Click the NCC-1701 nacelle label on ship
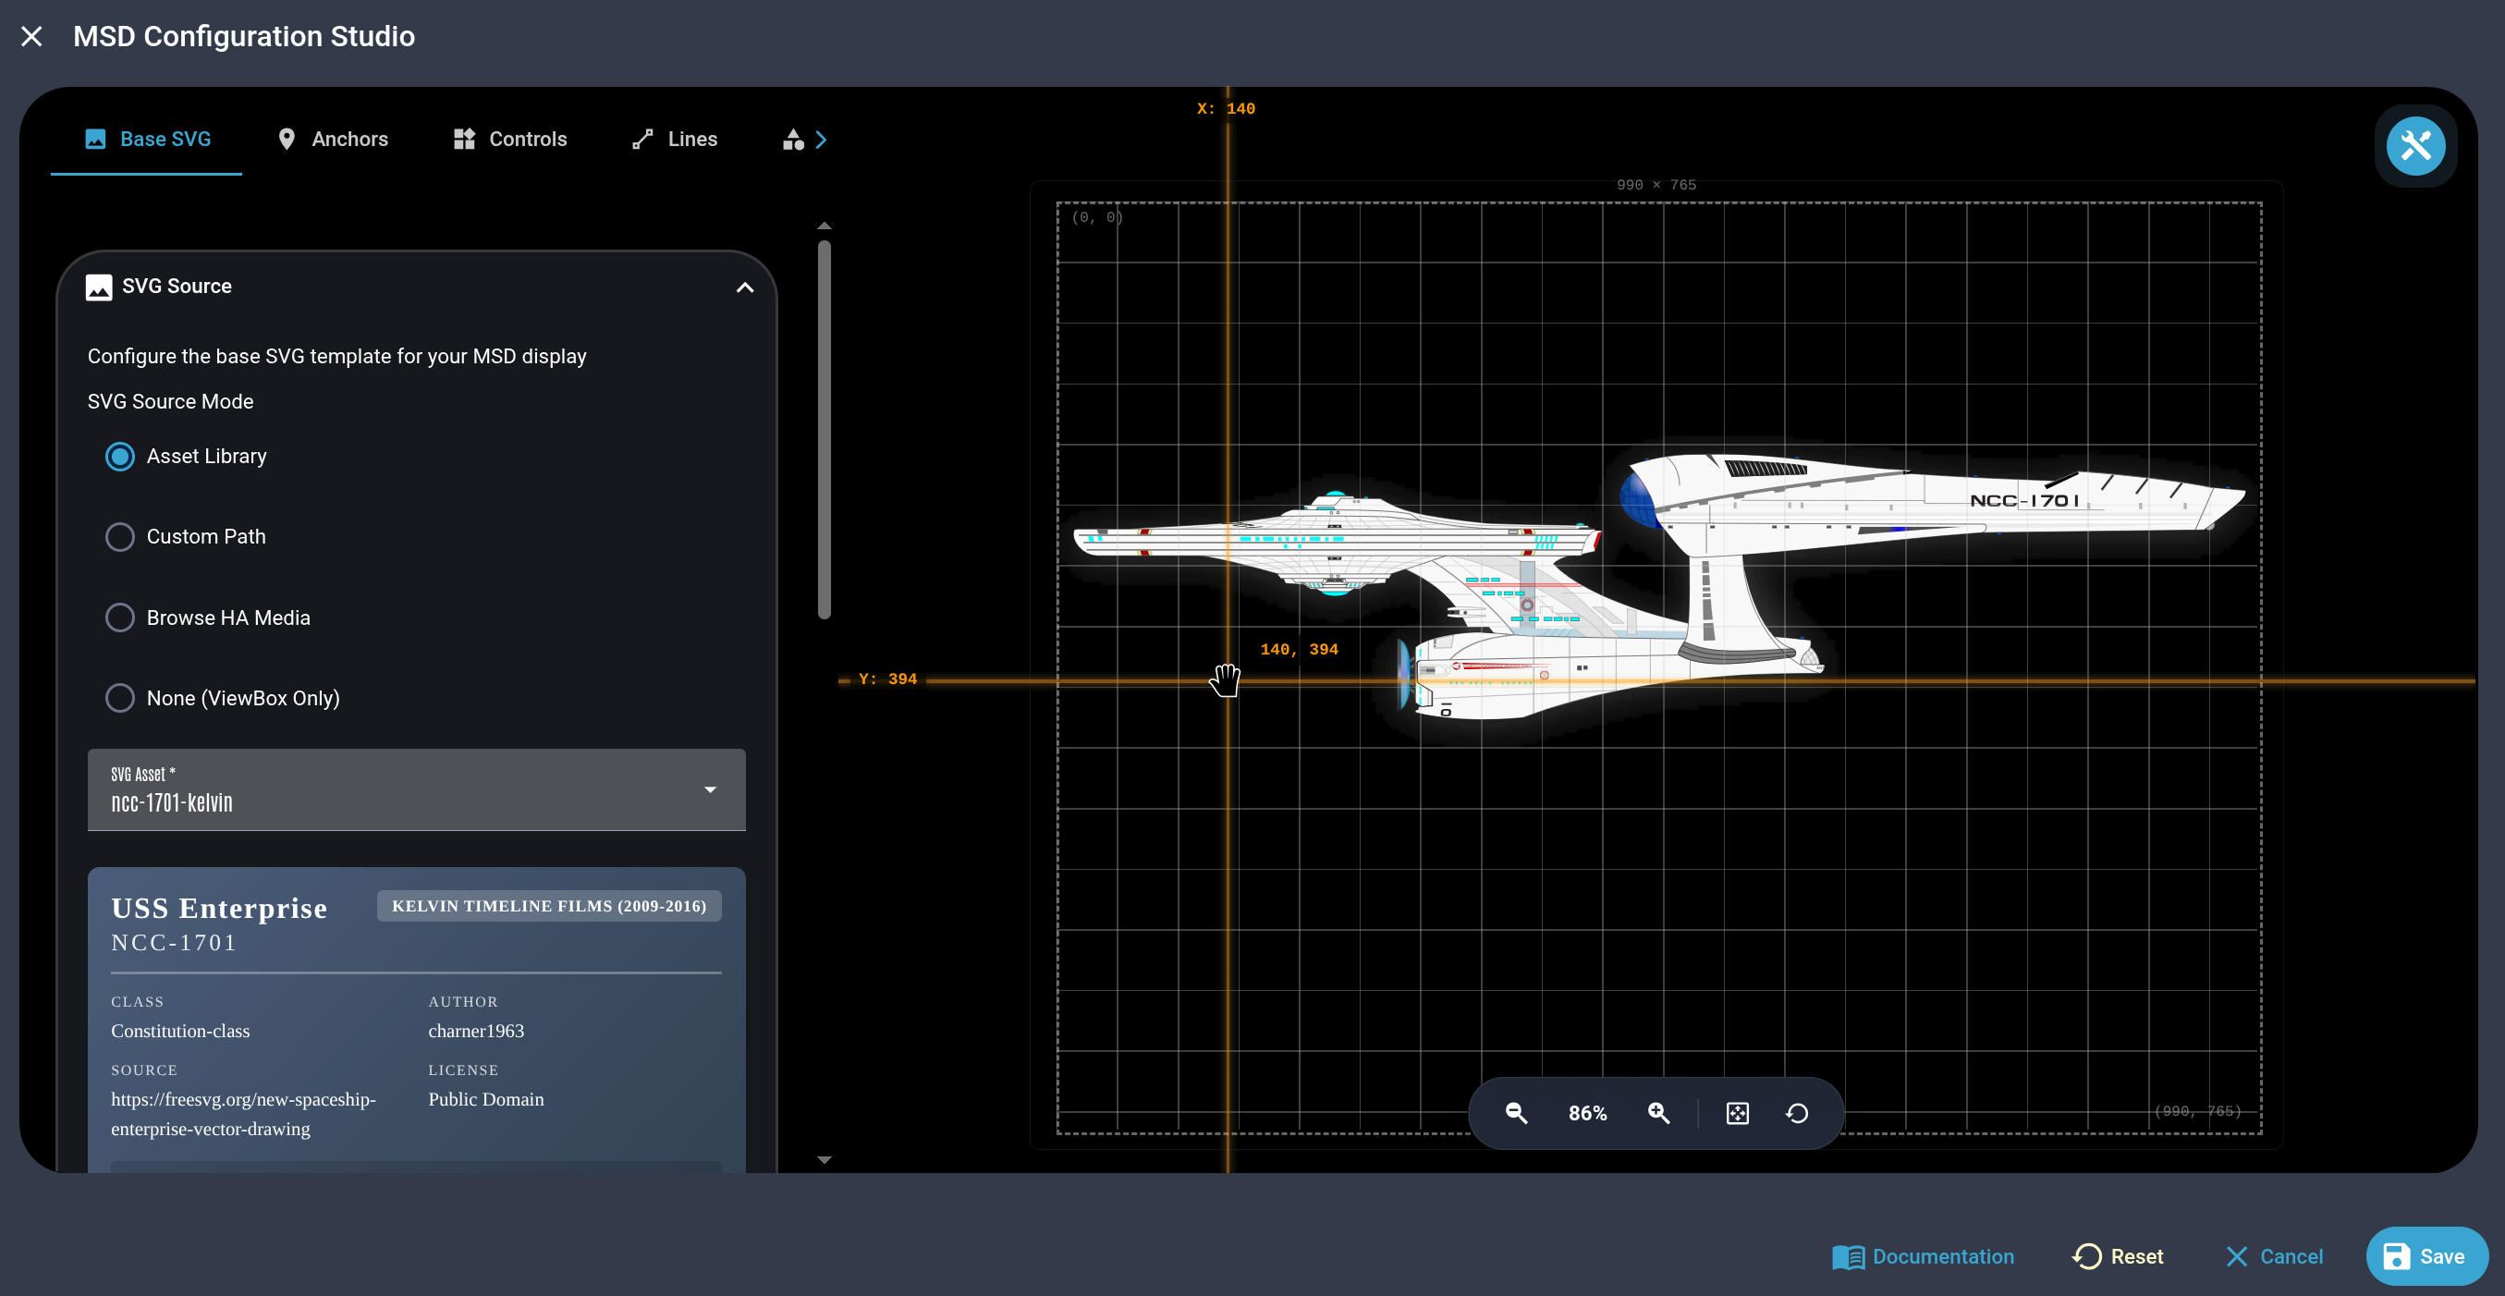The image size is (2505, 1296). 2024,501
